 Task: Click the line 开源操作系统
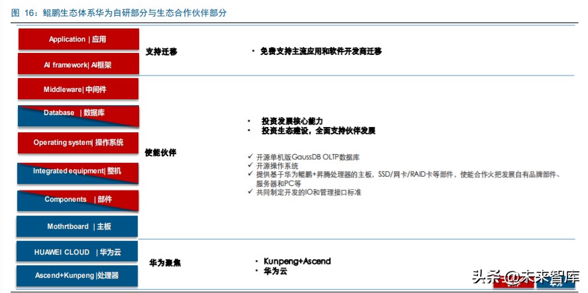click(277, 166)
